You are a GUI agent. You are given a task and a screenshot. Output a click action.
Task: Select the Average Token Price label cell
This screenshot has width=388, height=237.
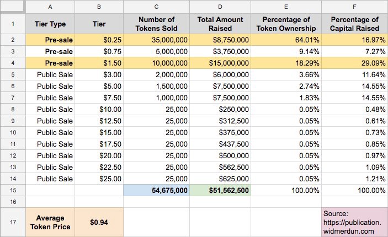click(50, 222)
